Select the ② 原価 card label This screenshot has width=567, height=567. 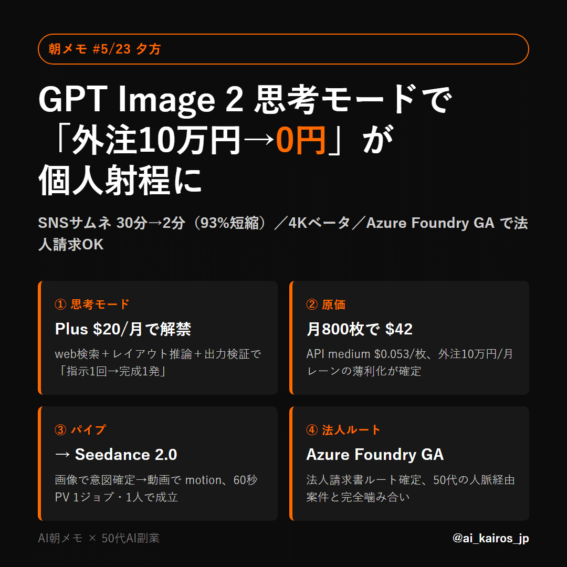[x=326, y=304]
